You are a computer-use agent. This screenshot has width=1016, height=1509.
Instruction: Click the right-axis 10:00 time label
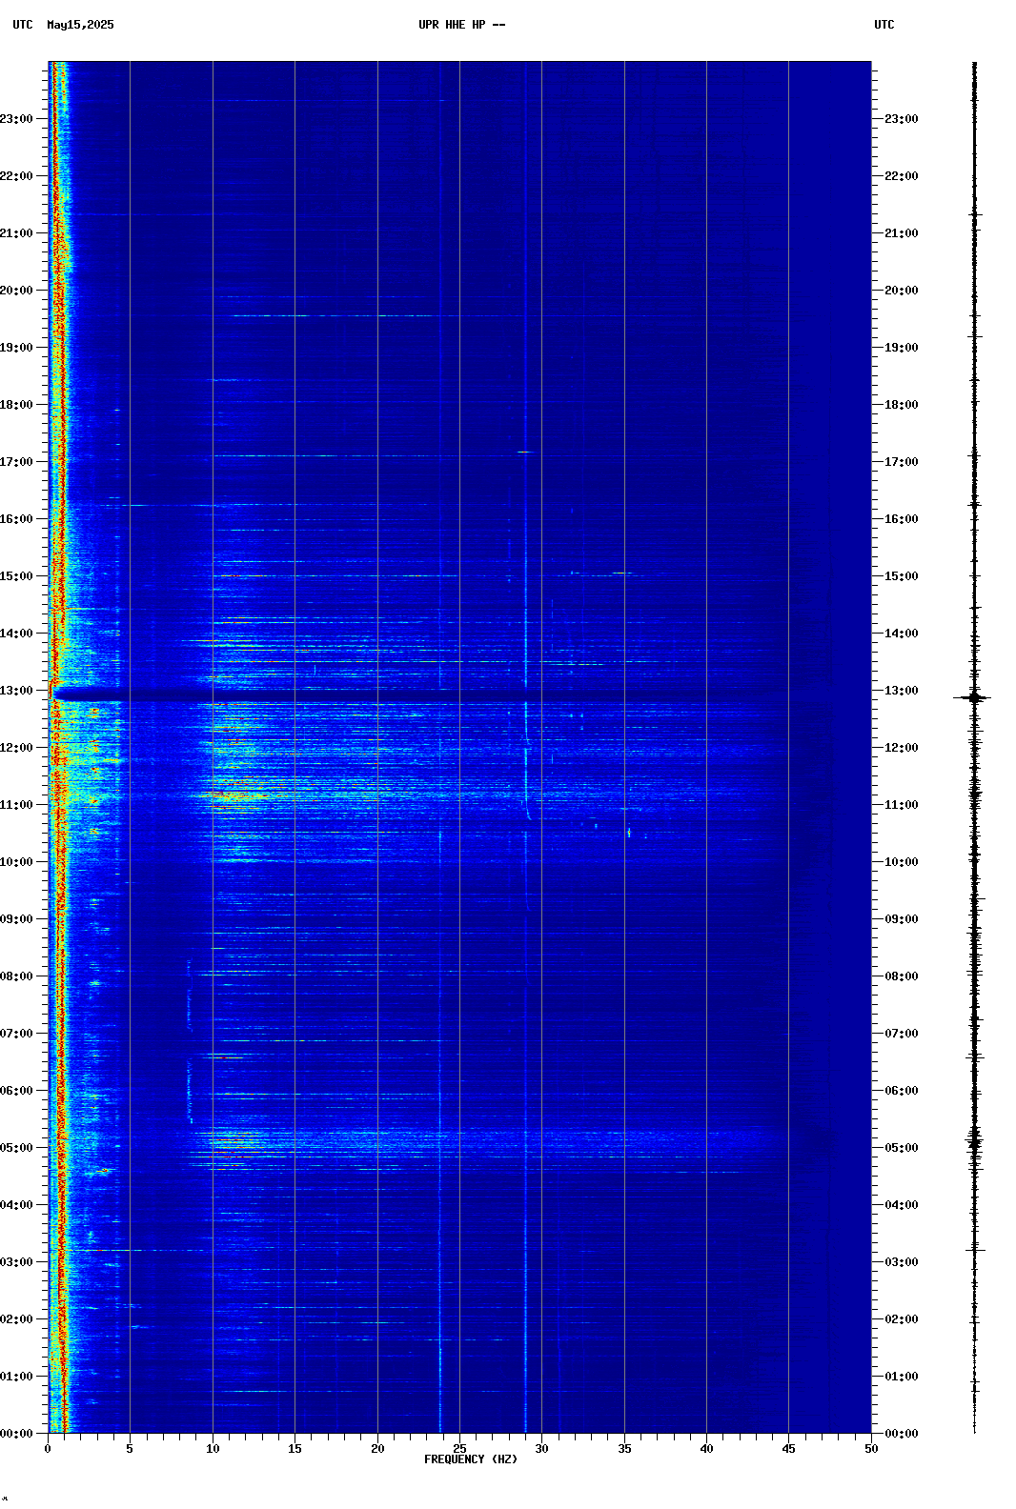pyautogui.click(x=902, y=862)
